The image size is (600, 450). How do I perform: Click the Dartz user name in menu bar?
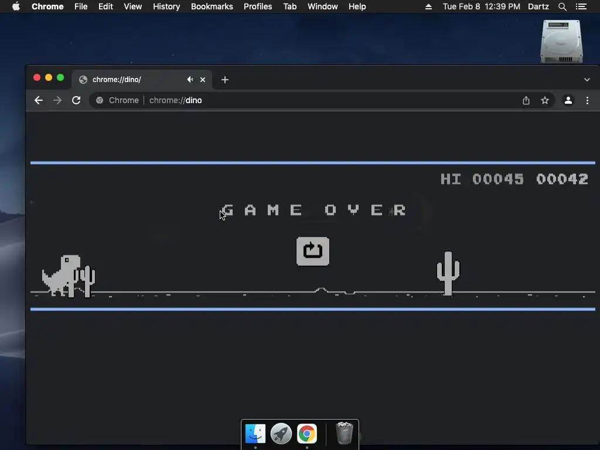click(x=538, y=6)
